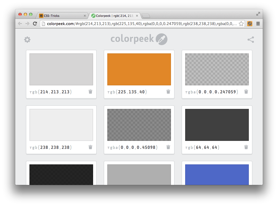
Task: Click the Colorpeek extension icon in toolbar
Action: tap(250, 24)
